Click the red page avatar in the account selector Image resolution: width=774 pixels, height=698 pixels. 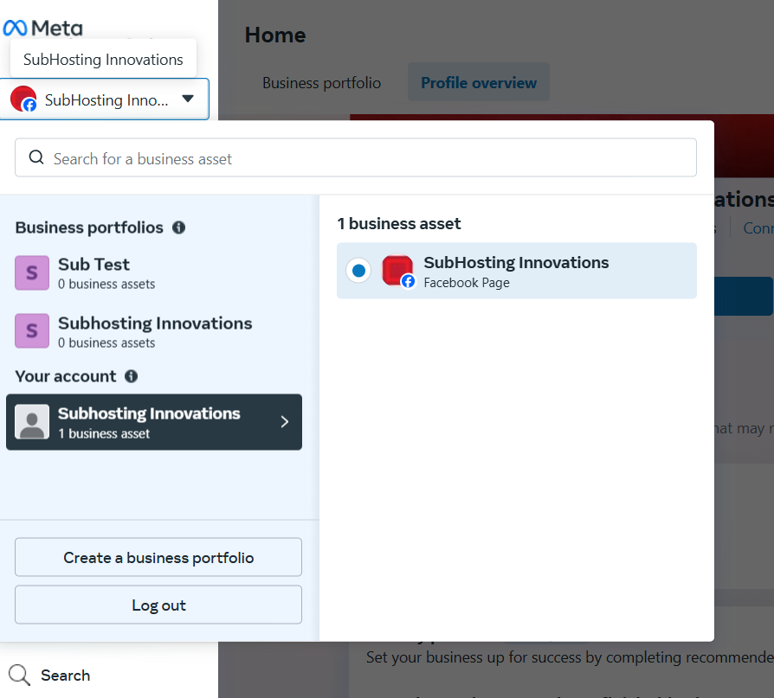coord(23,99)
